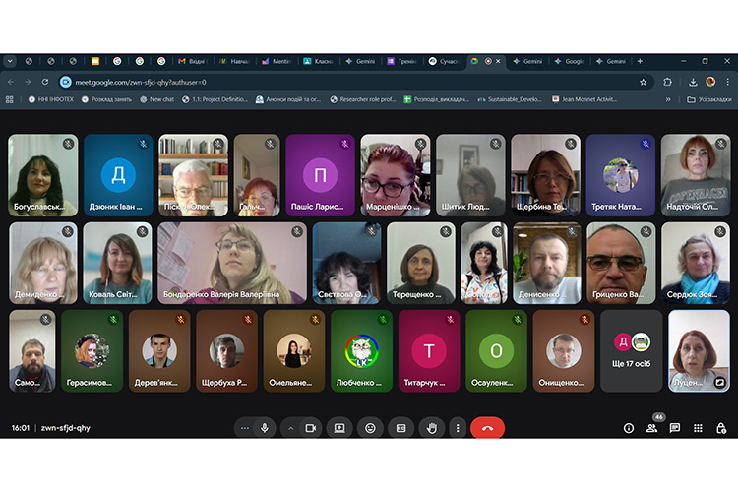Turn on closed captions
738x492 pixels.
[400, 428]
